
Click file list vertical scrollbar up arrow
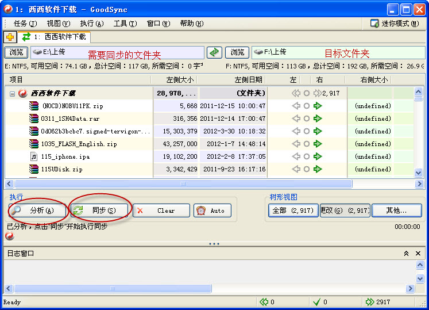[418, 91]
